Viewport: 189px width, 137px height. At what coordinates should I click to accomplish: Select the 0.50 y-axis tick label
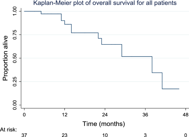tap(16, 58)
